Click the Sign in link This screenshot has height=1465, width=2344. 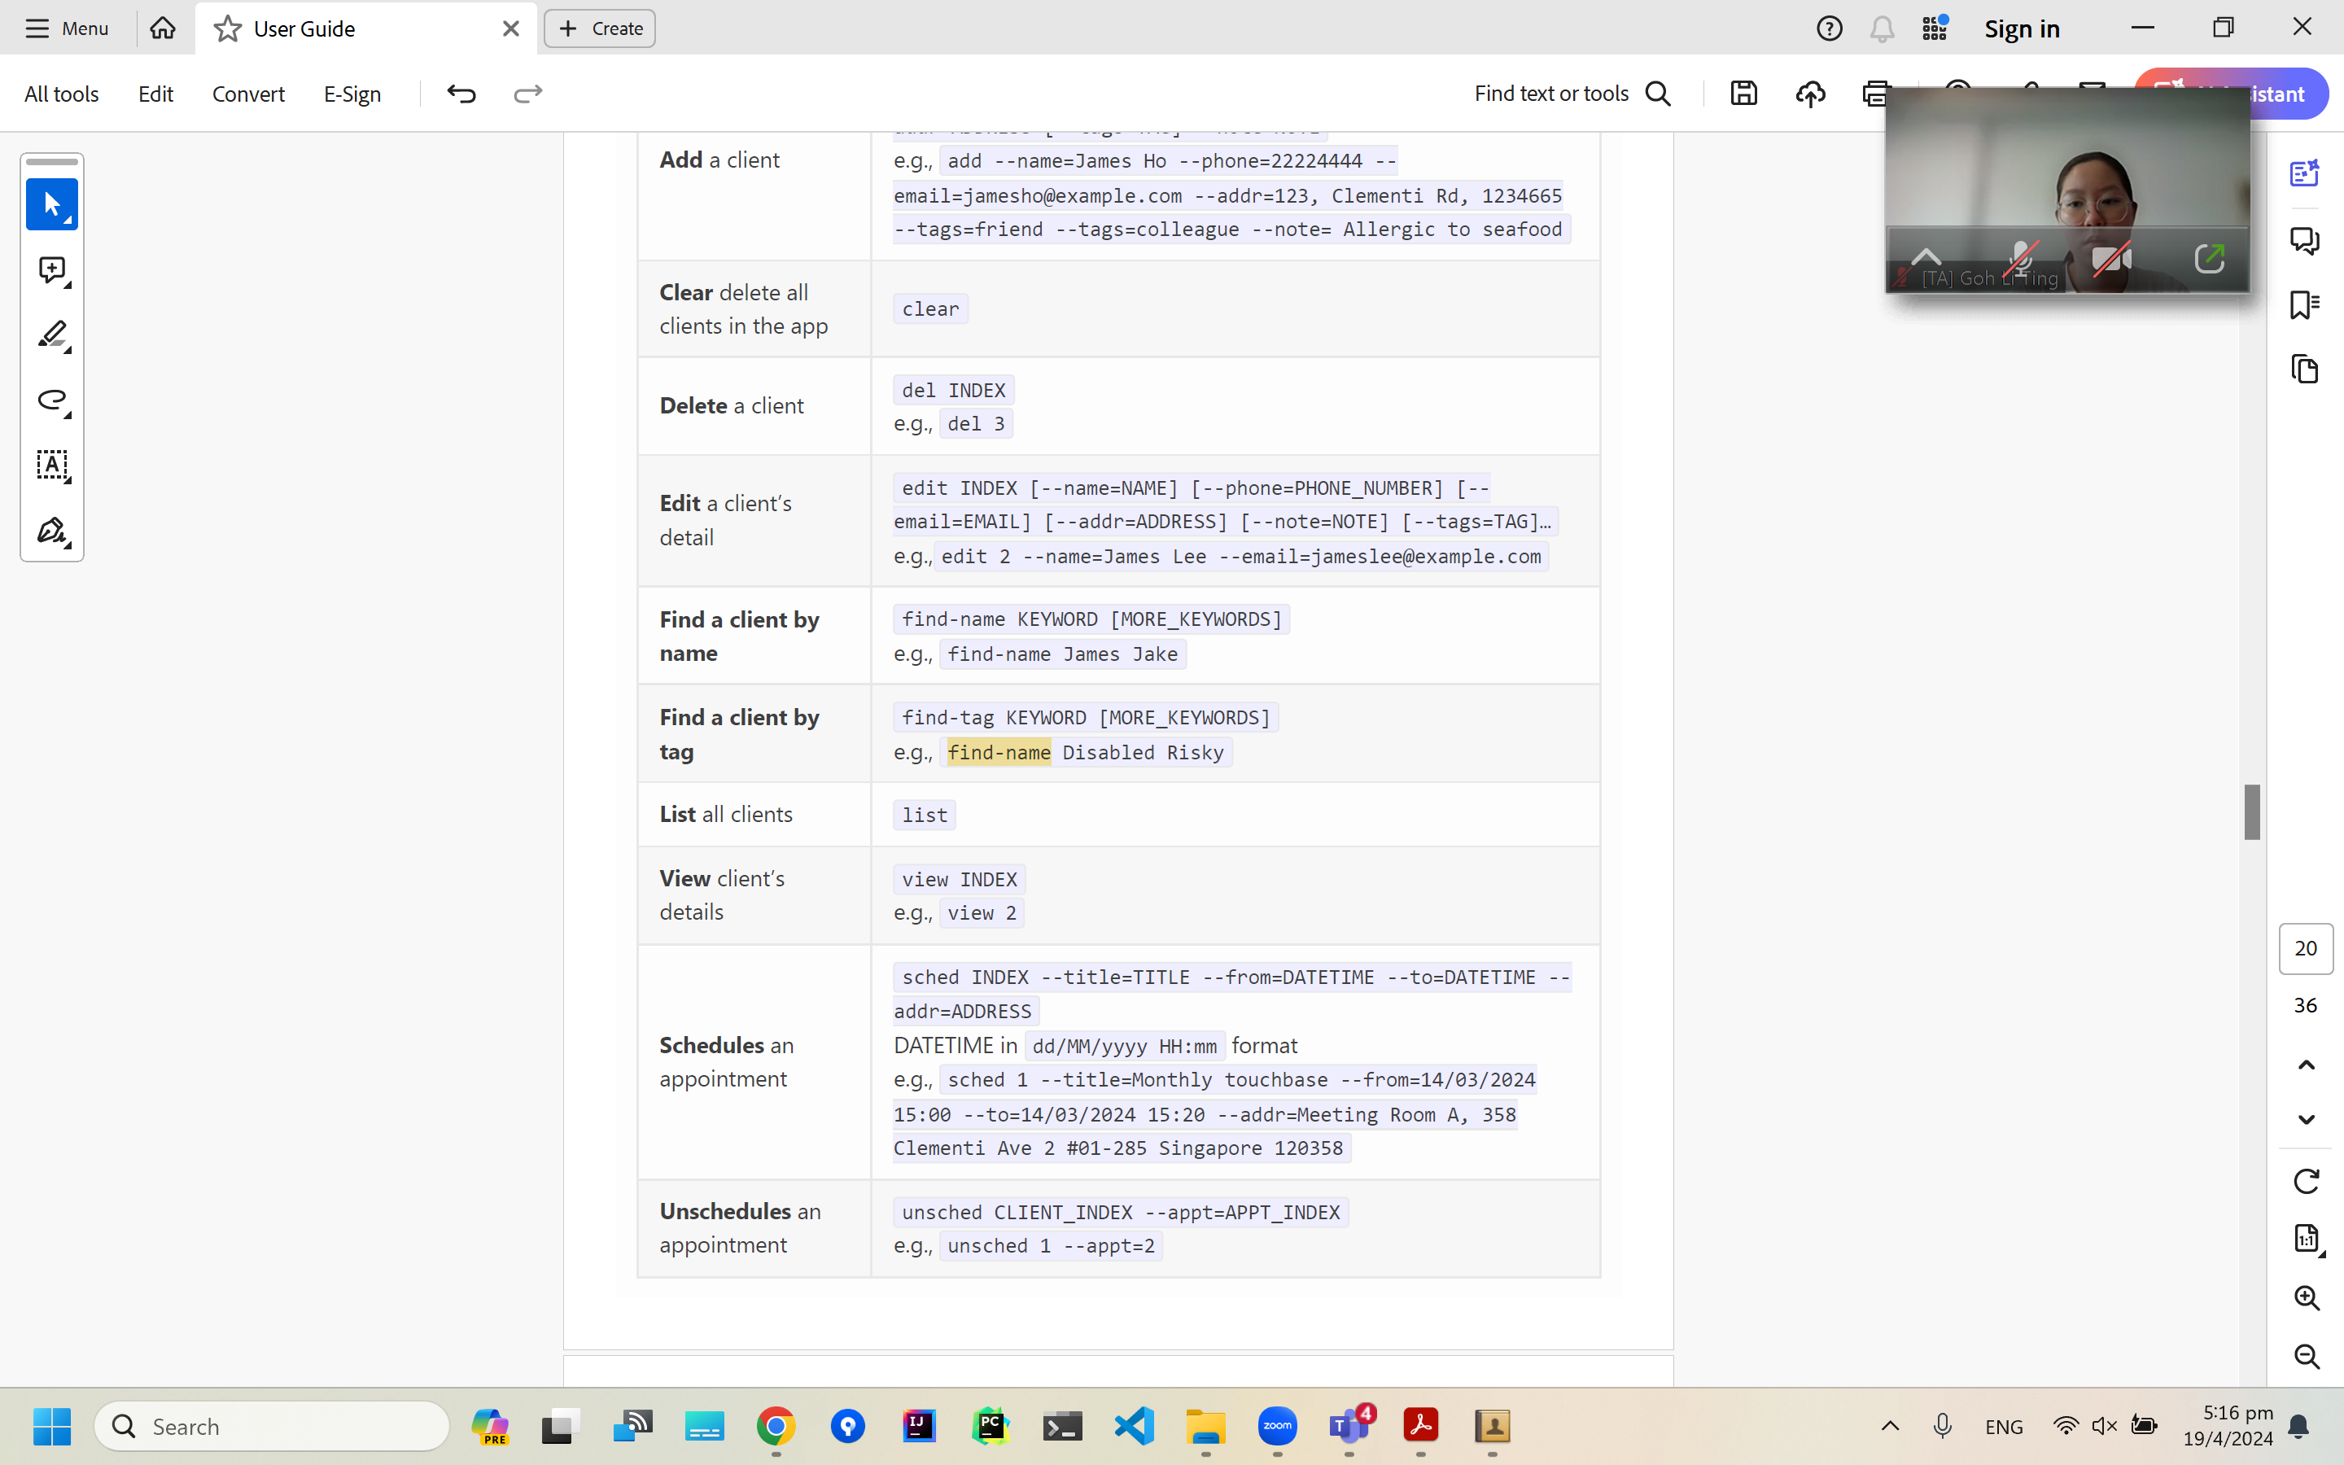(2022, 28)
